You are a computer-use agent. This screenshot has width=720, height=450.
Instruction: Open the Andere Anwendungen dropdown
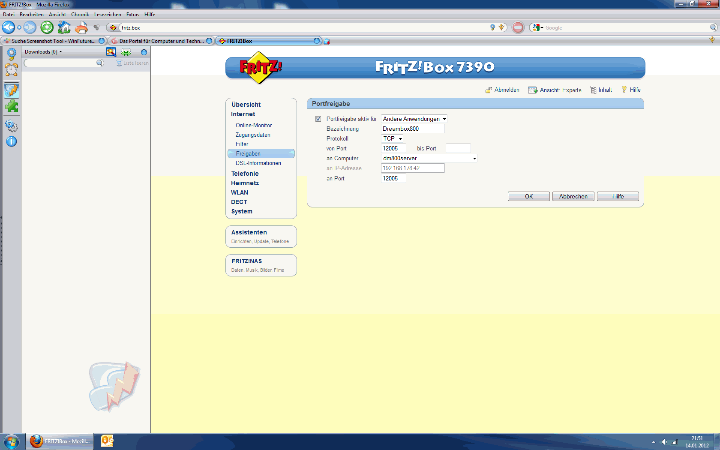point(414,119)
